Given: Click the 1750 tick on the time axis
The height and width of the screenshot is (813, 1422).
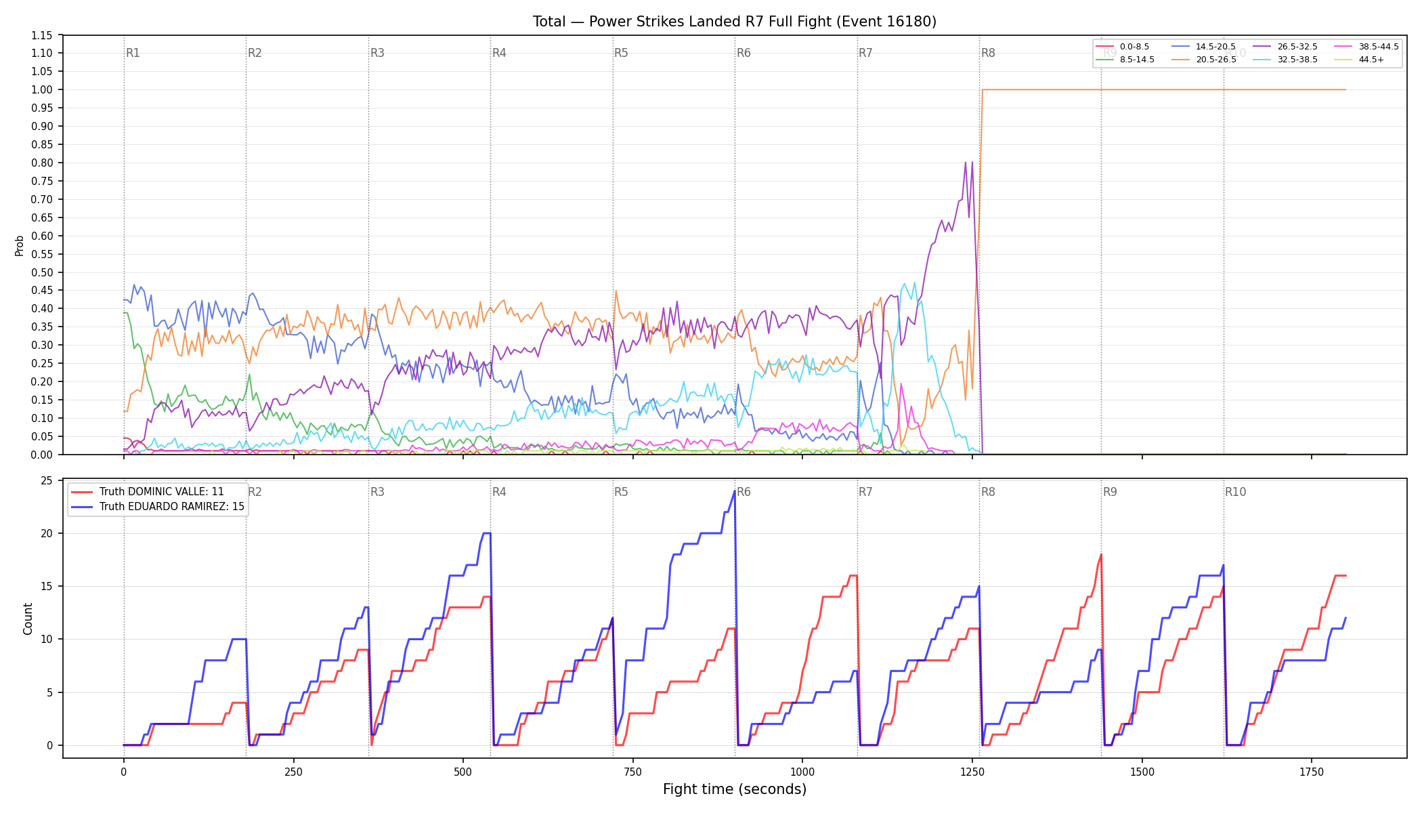Looking at the screenshot, I should pos(1312,772).
